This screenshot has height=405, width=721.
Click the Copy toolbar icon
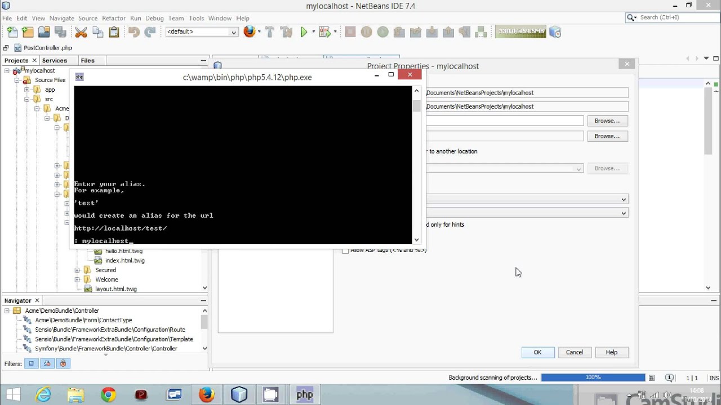[x=97, y=32]
